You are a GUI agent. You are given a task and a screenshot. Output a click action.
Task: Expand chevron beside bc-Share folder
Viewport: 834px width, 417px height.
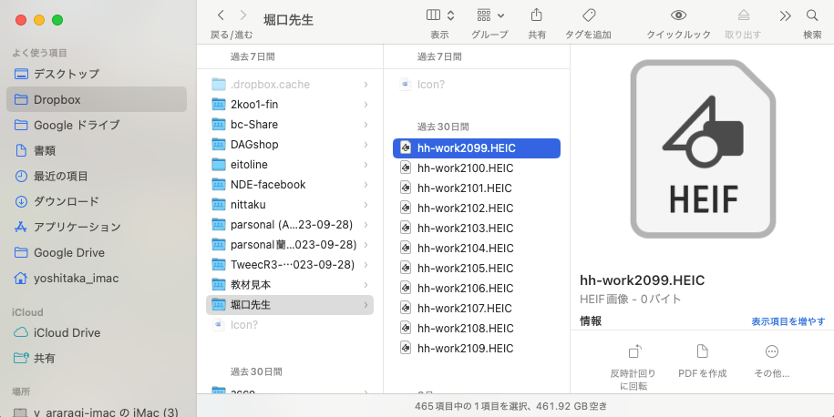pyautogui.click(x=366, y=125)
